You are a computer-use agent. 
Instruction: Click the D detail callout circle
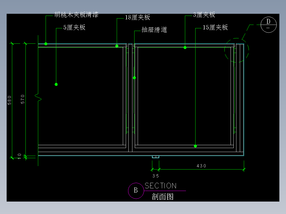click(x=268, y=25)
